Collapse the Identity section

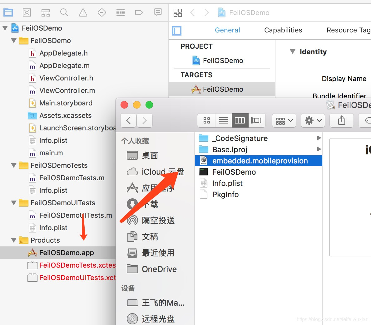293,51
